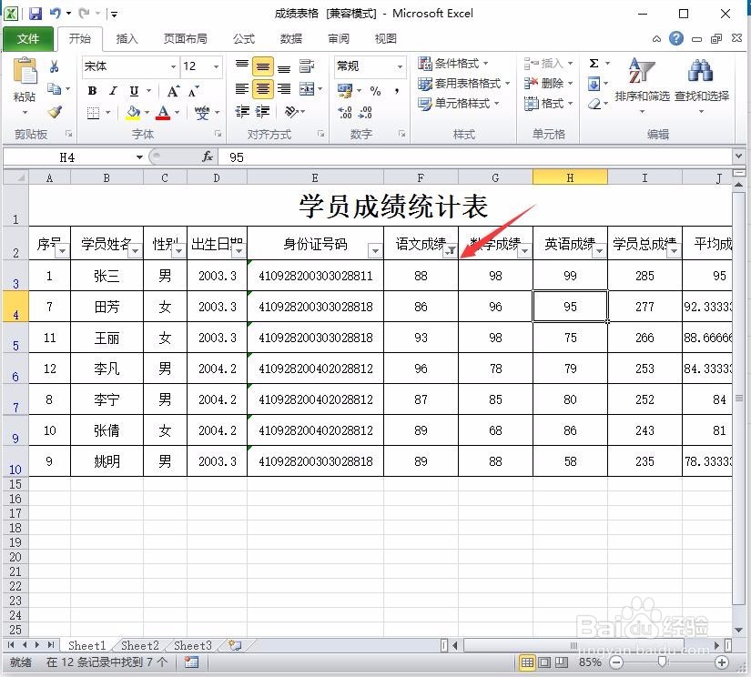
Task: Click the Clear eraser icon
Action: point(594,104)
